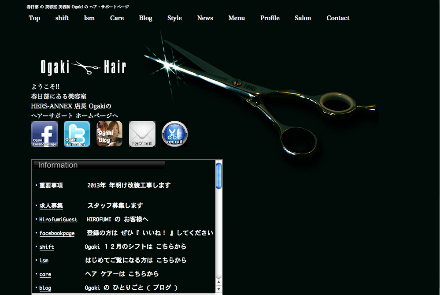Click the Ogaki mail envelope icon
Image resolution: width=440 pixels, height=295 pixels.
tap(142, 134)
